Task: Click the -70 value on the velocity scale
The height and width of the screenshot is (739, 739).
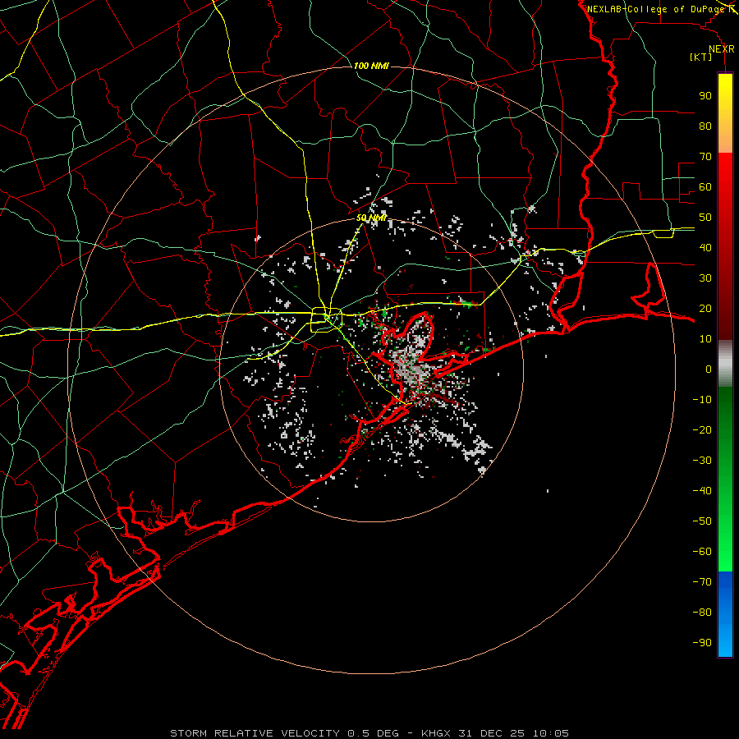Action: tap(702, 582)
